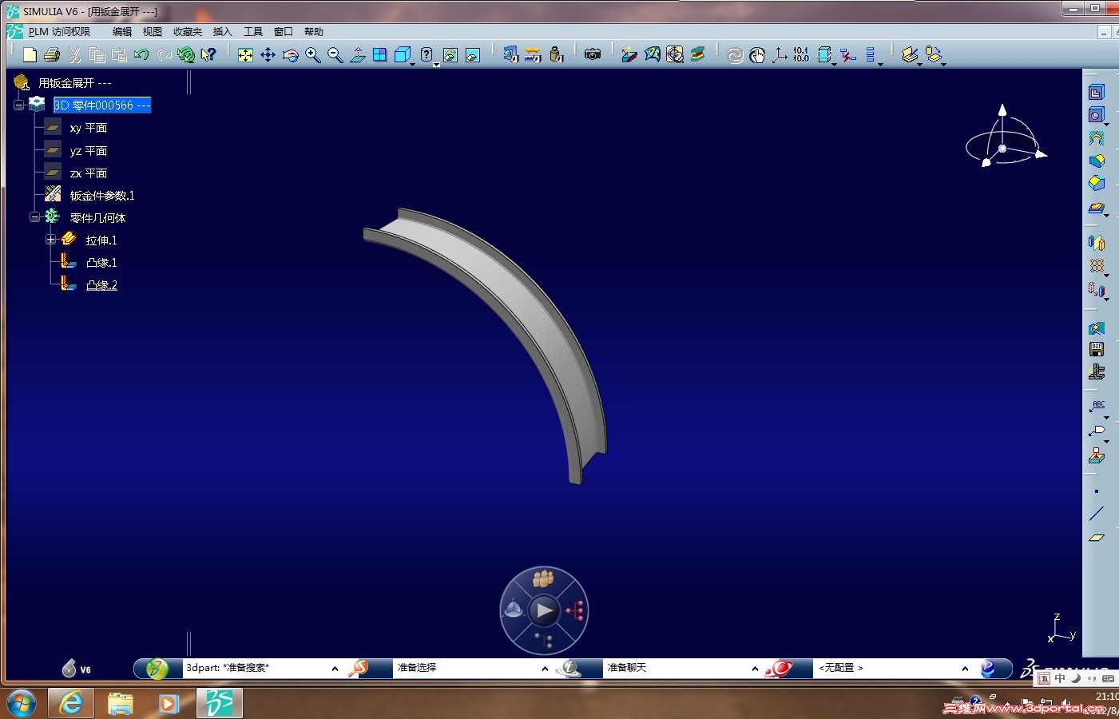Open the 编辑 menu
The image size is (1119, 719).
(122, 32)
